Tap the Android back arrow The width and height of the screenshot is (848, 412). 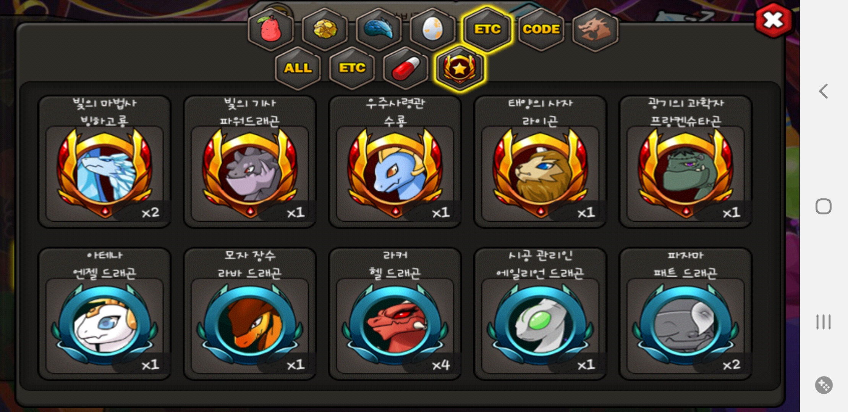tap(824, 92)
